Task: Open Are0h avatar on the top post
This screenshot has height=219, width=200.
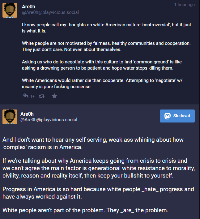Action: click(x=10, y=10)
